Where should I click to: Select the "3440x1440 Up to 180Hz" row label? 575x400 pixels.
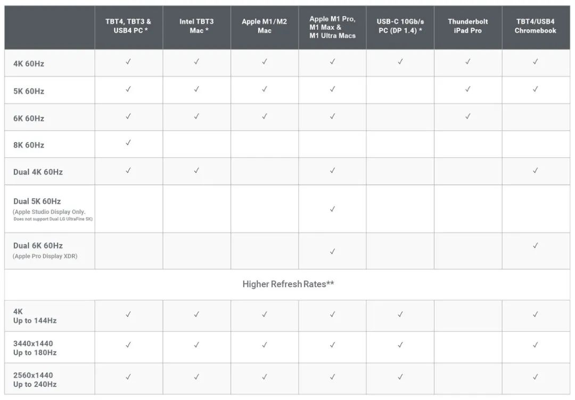coord(35,348)
